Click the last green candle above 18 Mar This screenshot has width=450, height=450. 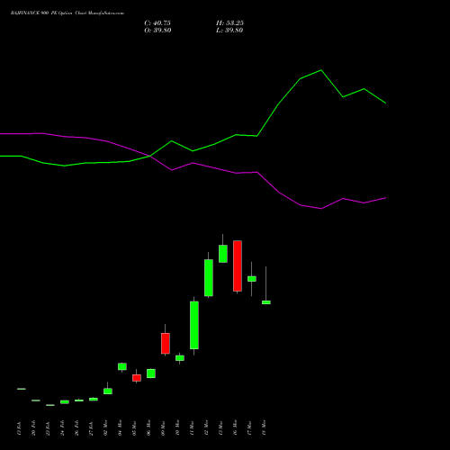(266, 302)
